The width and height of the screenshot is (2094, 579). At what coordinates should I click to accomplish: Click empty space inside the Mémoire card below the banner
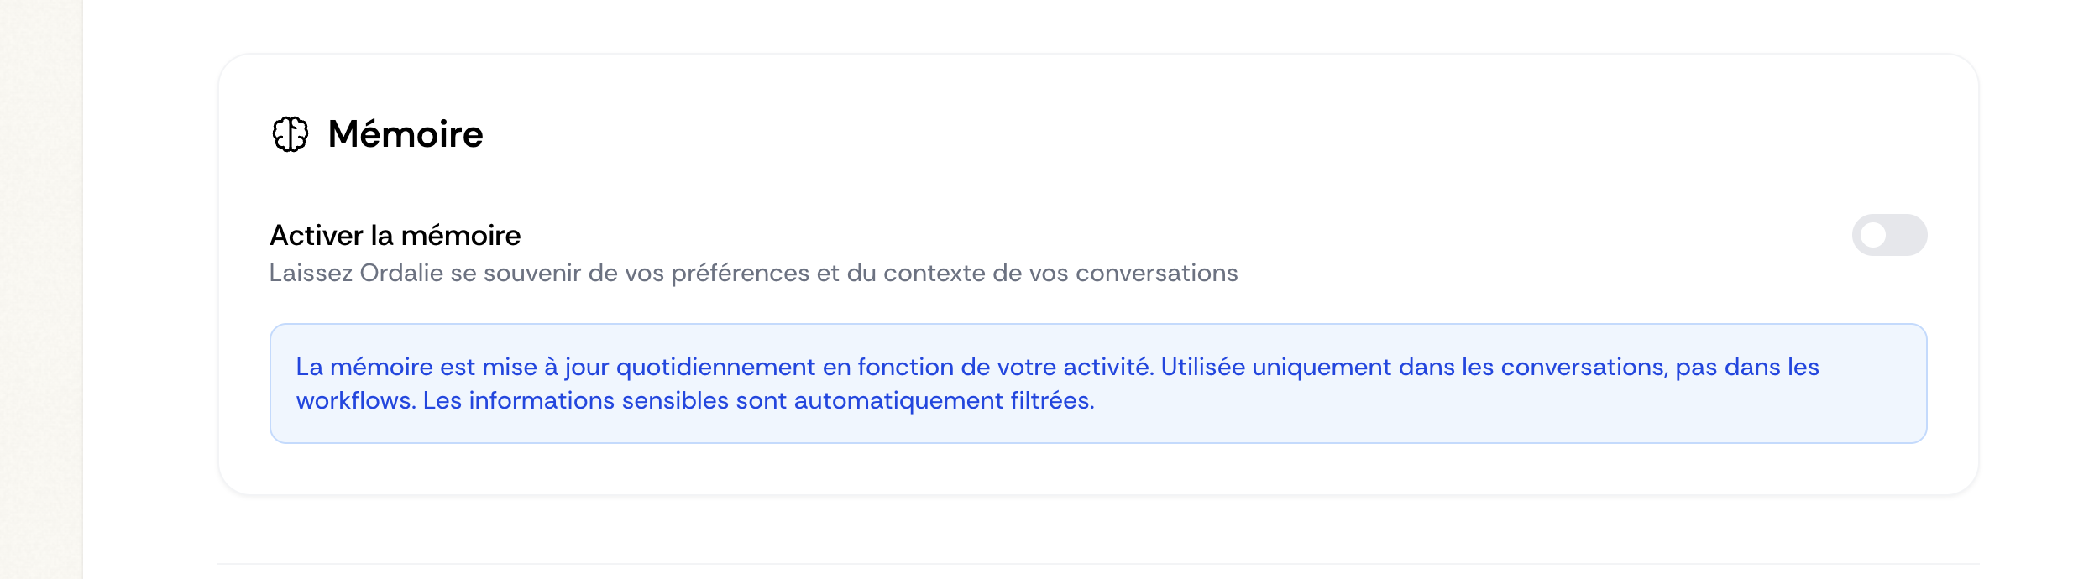1091,468
